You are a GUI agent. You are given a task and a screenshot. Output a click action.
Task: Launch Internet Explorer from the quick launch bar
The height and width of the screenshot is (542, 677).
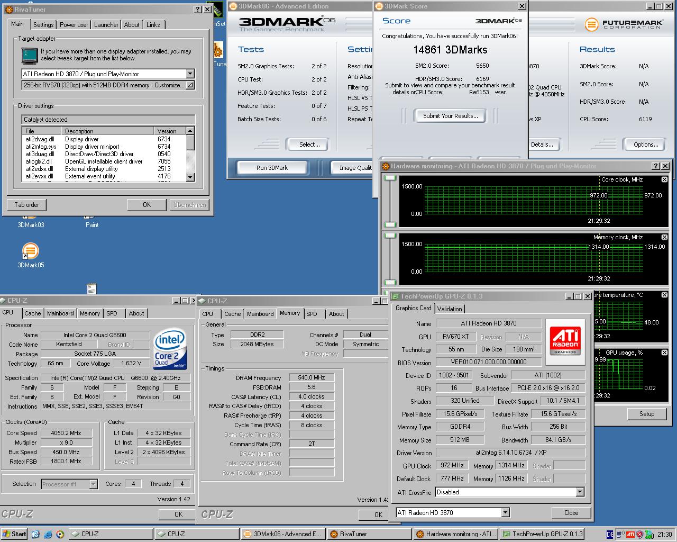(48, 534)
